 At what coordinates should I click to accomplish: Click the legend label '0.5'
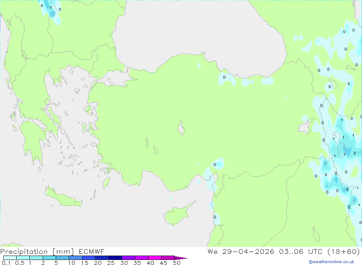20,263
